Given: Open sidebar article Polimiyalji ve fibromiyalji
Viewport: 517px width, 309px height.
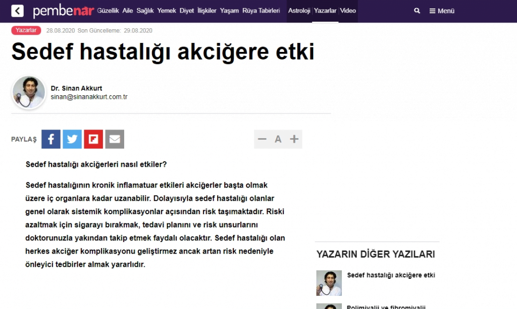Looking at the screenshot, I should tap(386, 306).
